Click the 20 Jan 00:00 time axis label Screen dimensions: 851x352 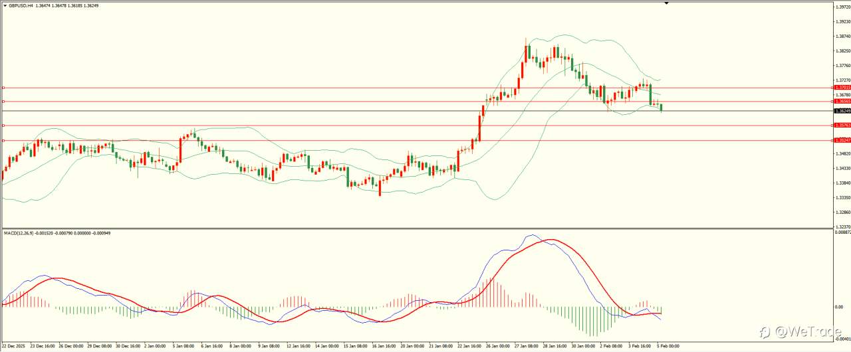pos(414,346)
